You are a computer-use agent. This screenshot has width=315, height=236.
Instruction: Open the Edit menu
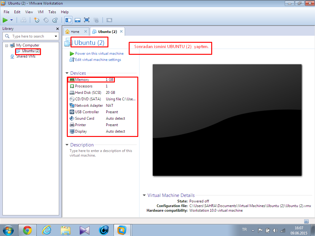[17, 12]
